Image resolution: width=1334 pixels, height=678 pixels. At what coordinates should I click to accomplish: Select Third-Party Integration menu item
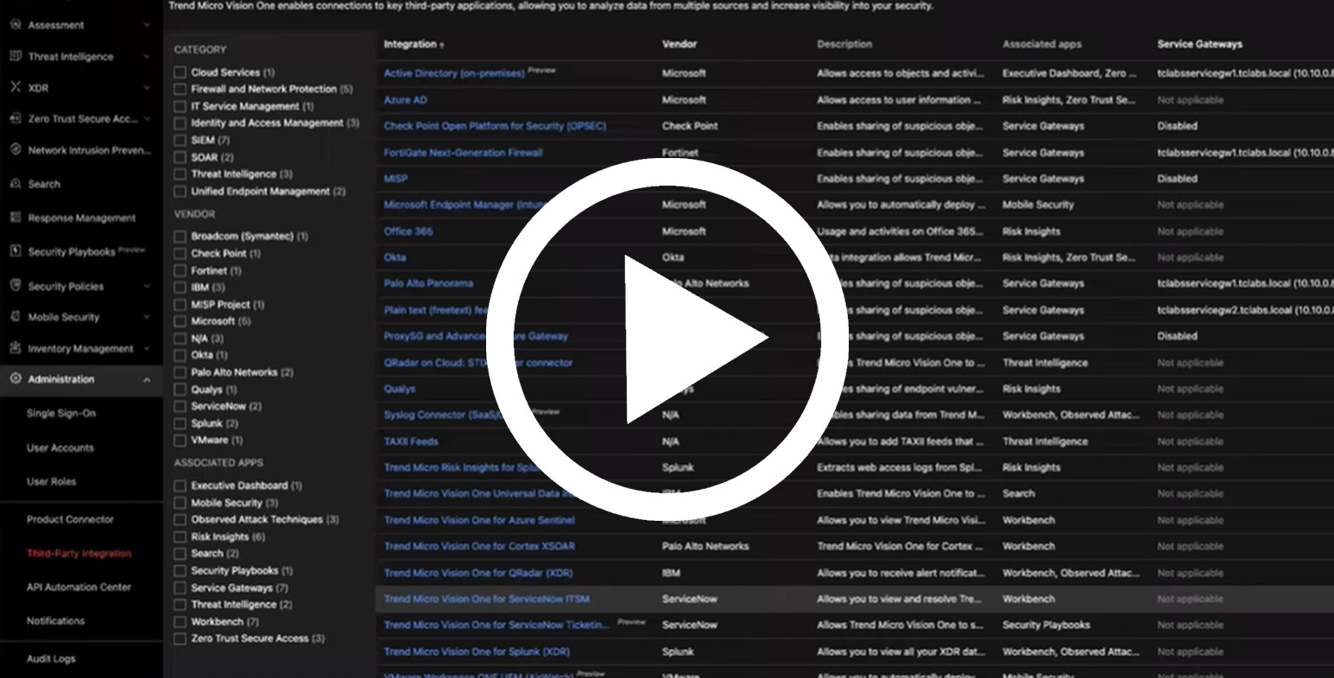tap(79, 554)
